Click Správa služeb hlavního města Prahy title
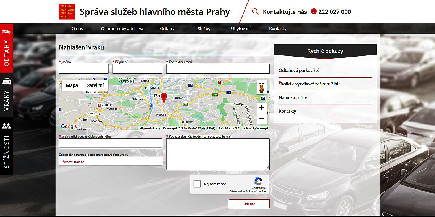435x217 pixels. tap(155, 12)
